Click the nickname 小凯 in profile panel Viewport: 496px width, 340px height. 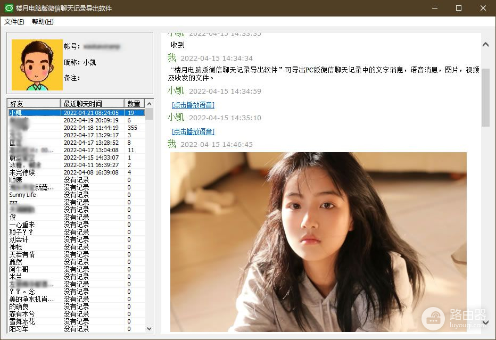click(x=89, y=62)
